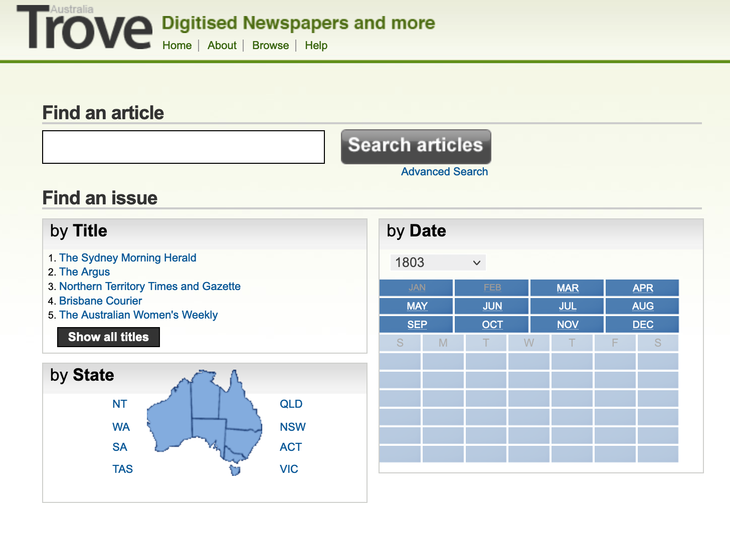Browse newspapers from NSW
This screenshot has height=549, width=730.
click(x=293, y=427)
